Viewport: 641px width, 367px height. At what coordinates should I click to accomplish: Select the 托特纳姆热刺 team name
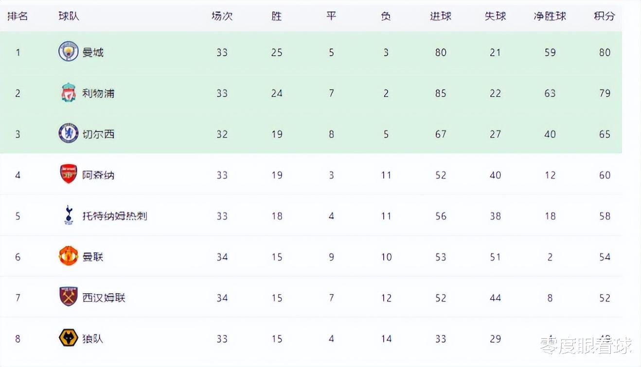coord(115,216)
